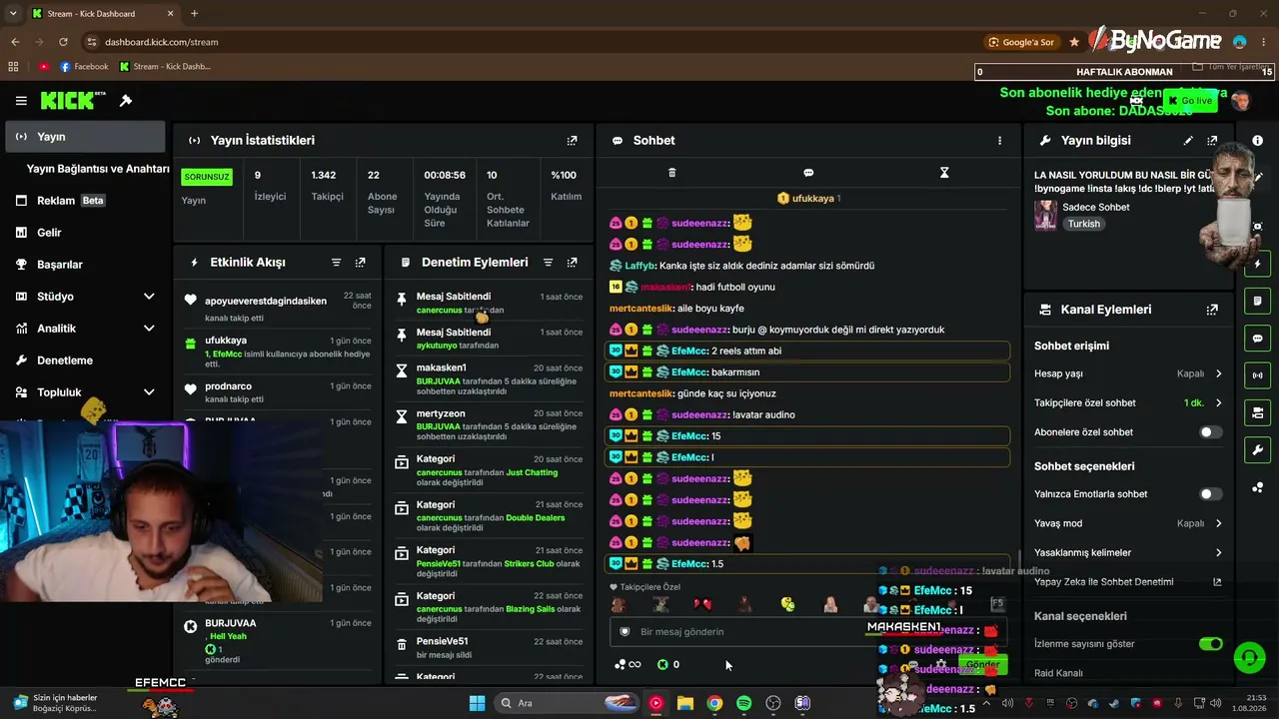Open Google Chrome from the taskbar
This screenshot has height=719, width=1279.
point(714,703)
